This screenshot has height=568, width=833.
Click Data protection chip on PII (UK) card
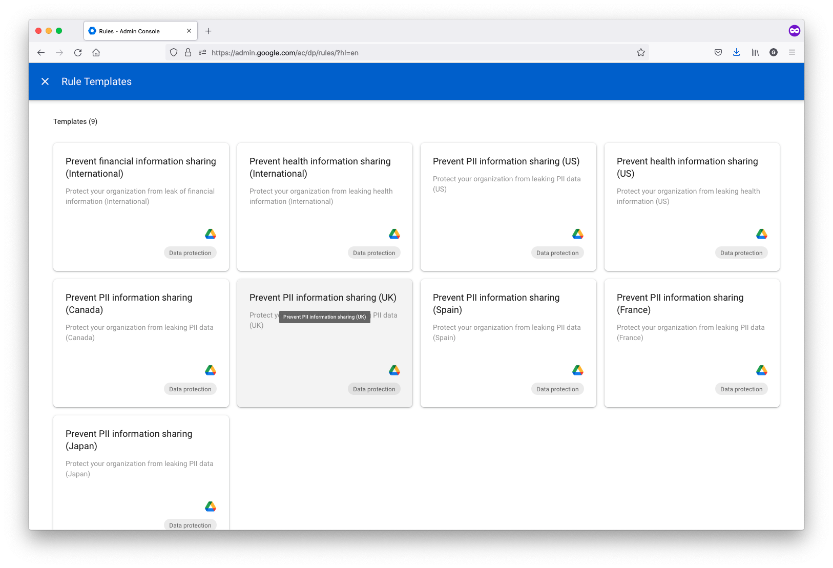pyautogui.click(x=374, y=389)
